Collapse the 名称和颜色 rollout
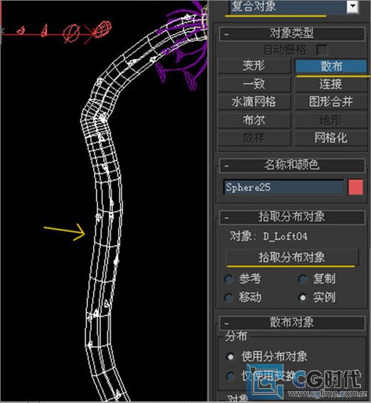371x403 pixels. coord(292,165)
